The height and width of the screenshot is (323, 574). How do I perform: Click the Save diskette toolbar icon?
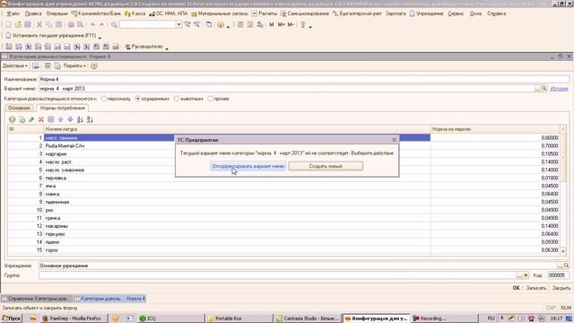point(28,24)
